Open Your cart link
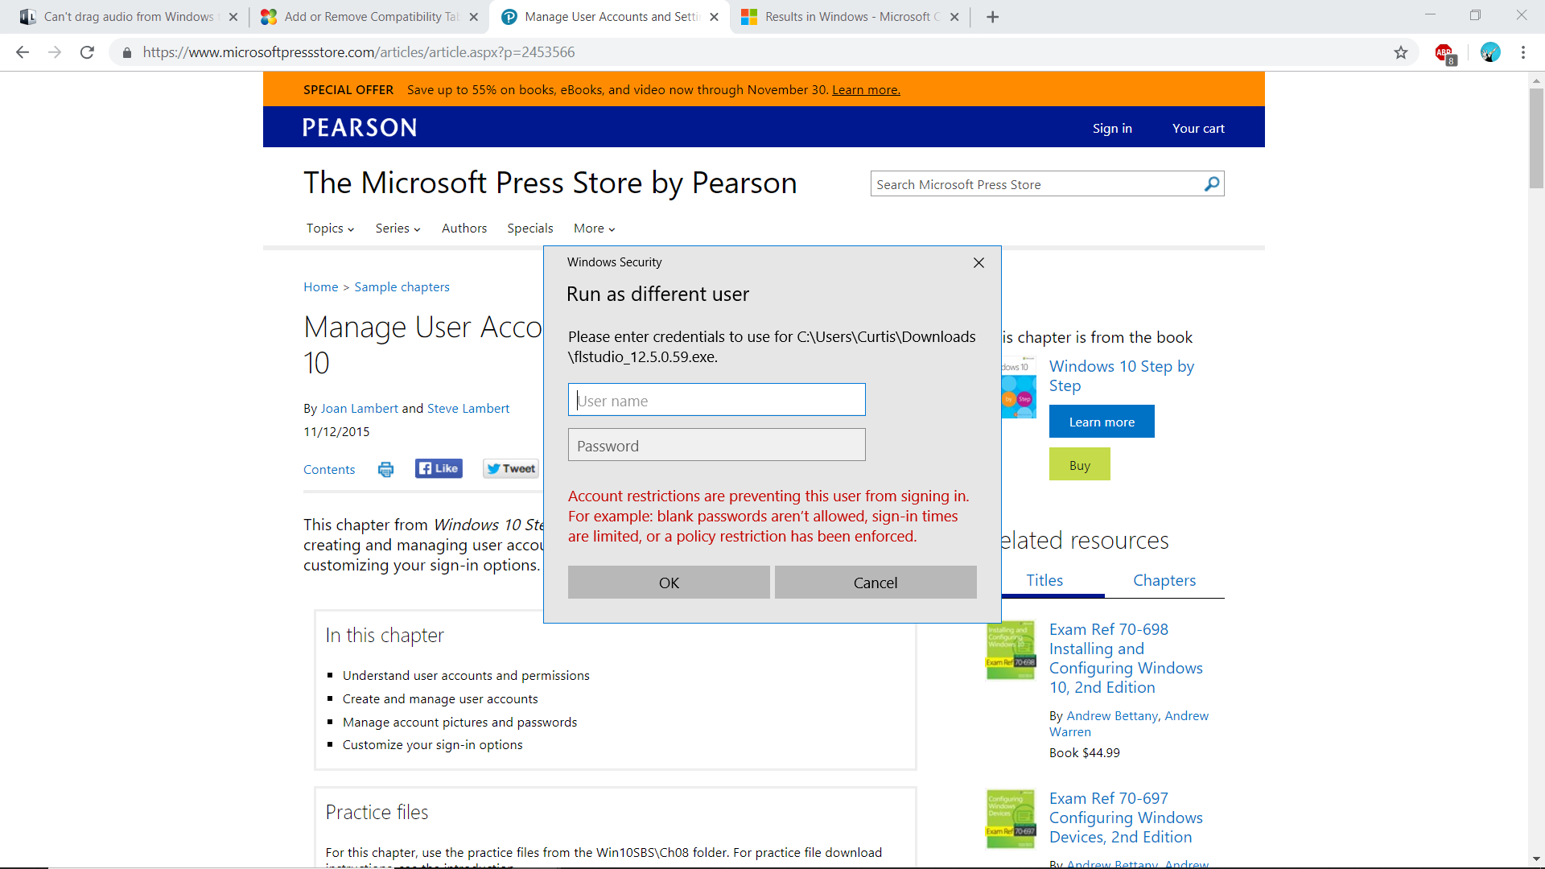 pyautogui.click(x=1198, y=129)
